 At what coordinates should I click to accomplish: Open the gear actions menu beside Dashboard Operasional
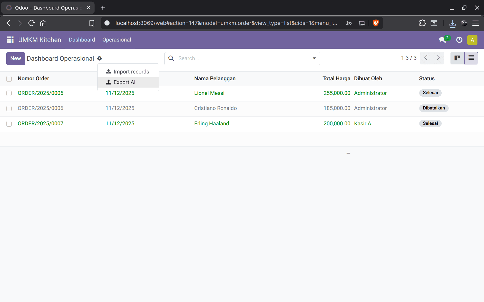100,58
